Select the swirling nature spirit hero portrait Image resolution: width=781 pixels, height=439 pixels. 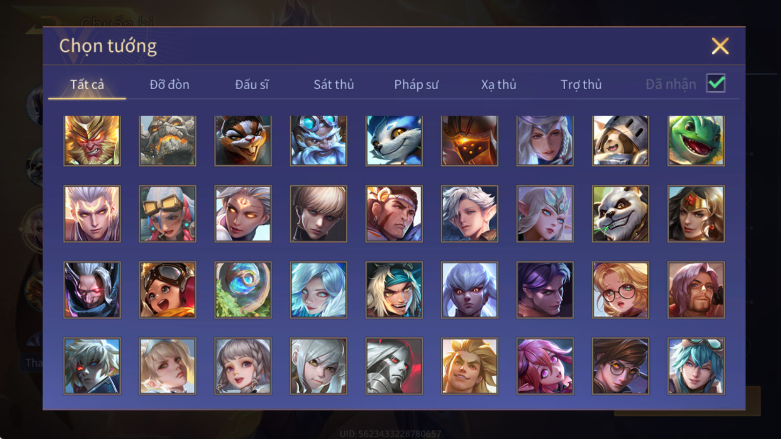click(243, 290)
